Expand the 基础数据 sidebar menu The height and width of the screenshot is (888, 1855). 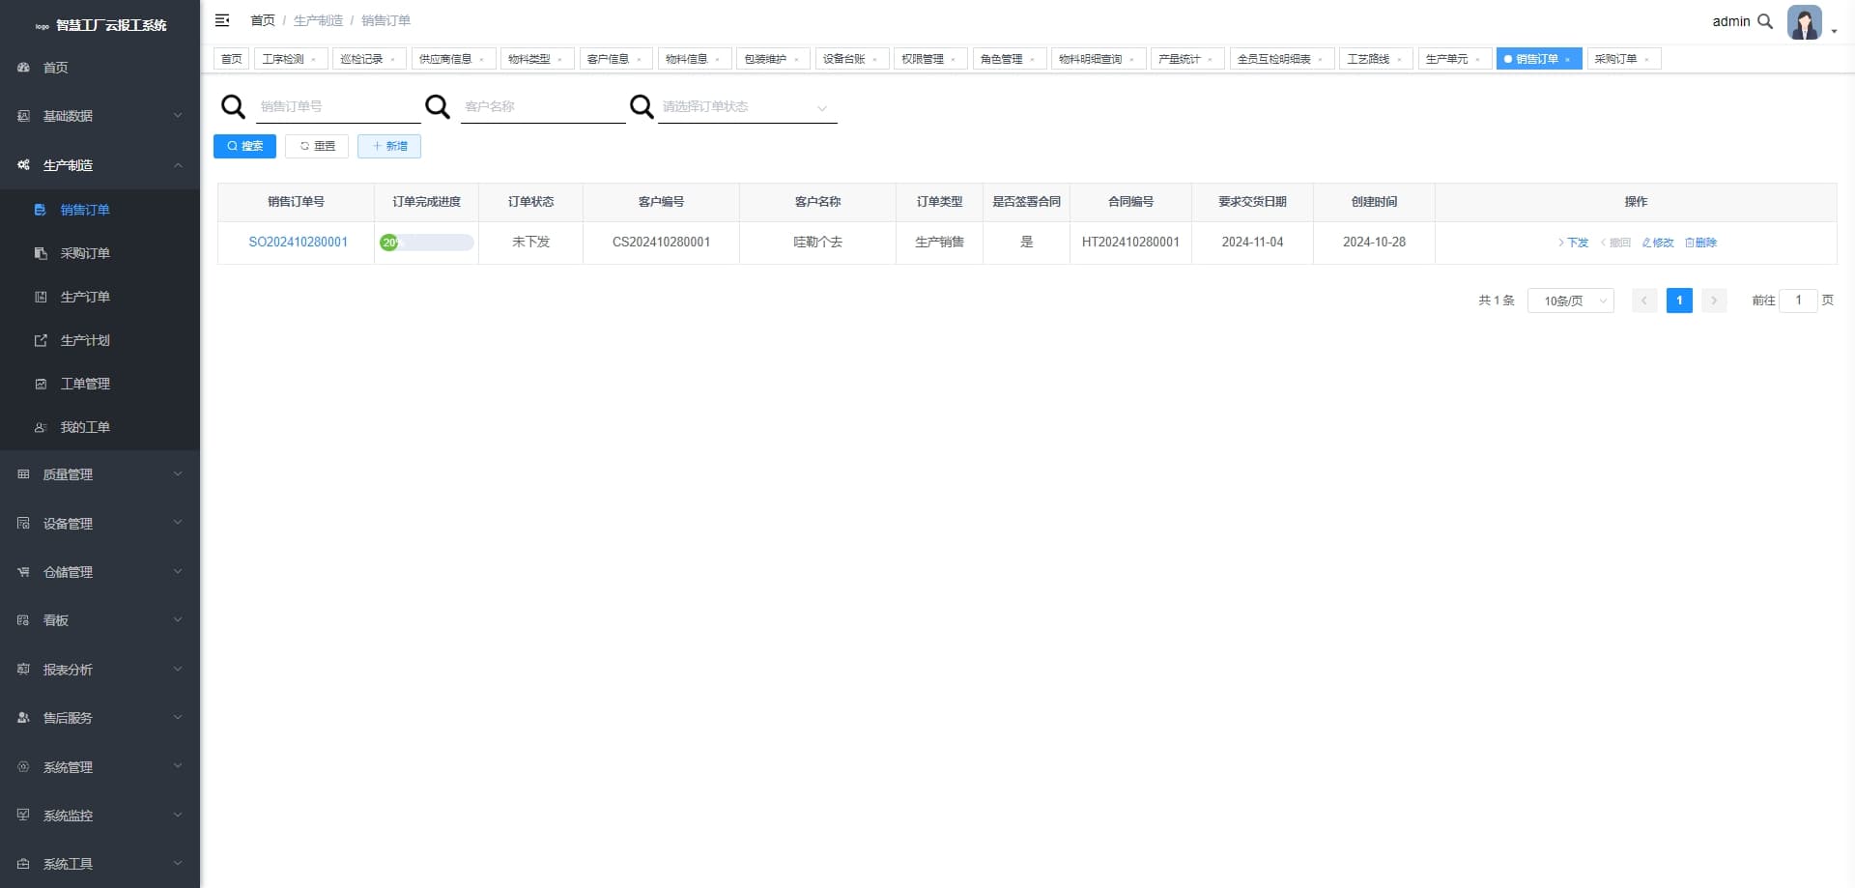100,116
